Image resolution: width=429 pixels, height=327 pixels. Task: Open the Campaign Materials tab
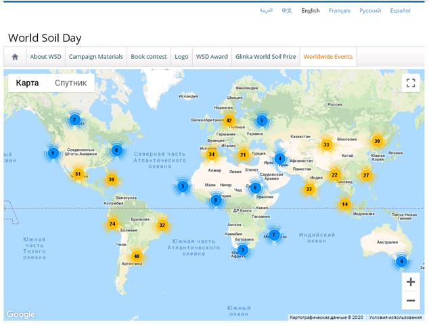(96, 57)
